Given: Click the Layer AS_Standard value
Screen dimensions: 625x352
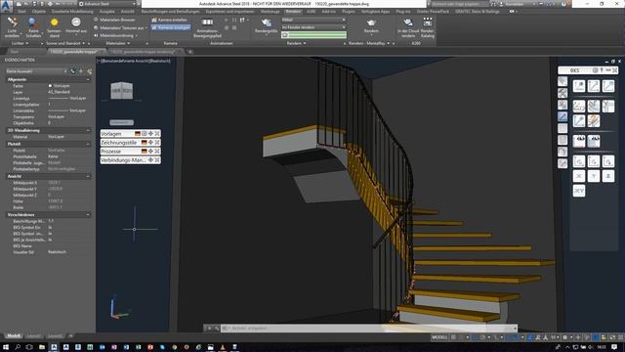Looking at the screenshot, I should point(59,92).
